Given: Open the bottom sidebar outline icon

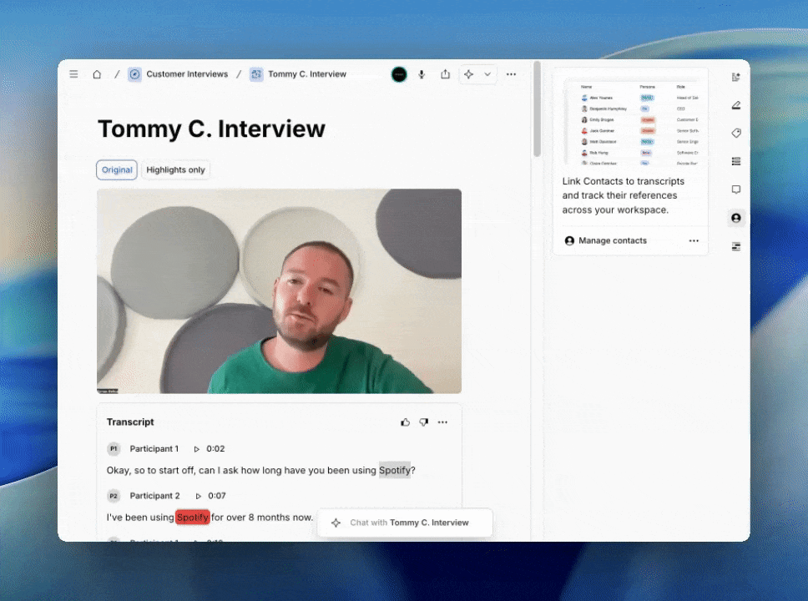Looking at the screenshot, I should [x=736, y=246].
